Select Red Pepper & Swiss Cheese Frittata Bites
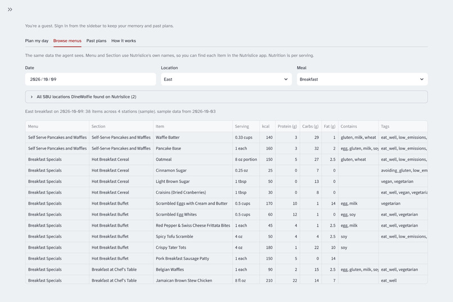The image size is (453, 302). [193, 225]
